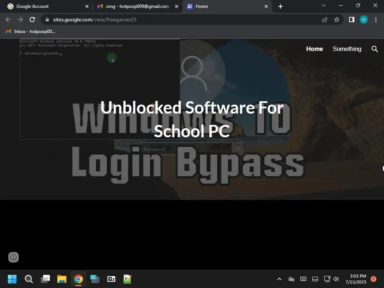The height and width of the screenshot is (288, 384).
Task: Click the Unblocked Software For School PC heading
Action: pyautogui.click(x=192, y=119)
